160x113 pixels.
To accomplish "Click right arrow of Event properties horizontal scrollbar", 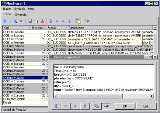I will coord(152,96).
